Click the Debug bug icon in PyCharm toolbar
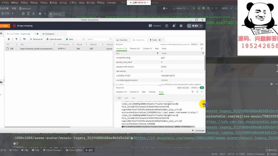This screenshot has height=156, width=278. click(x=199, y=8)
